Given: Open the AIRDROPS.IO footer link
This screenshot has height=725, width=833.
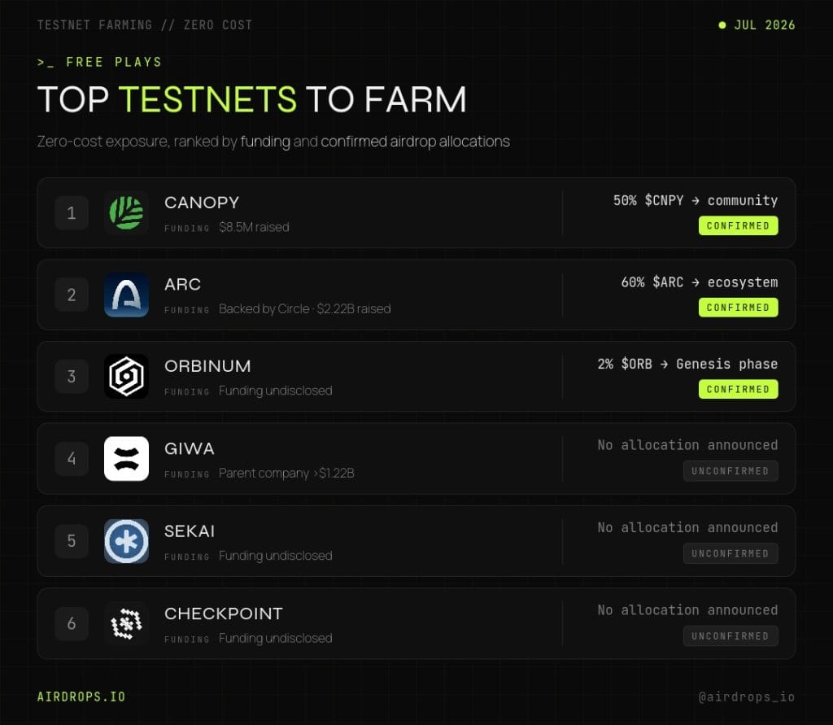Looking at the screenshot, I should point(81,697).
